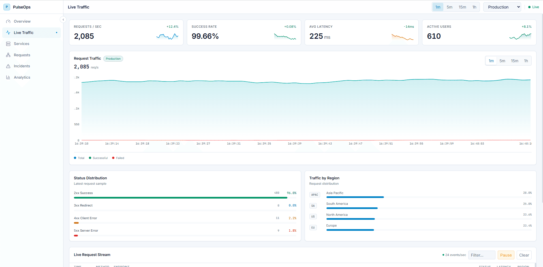Screen dimensions: 543x267
Task: Switch Request Traffic chart to 1m
Action: (491, 61)
